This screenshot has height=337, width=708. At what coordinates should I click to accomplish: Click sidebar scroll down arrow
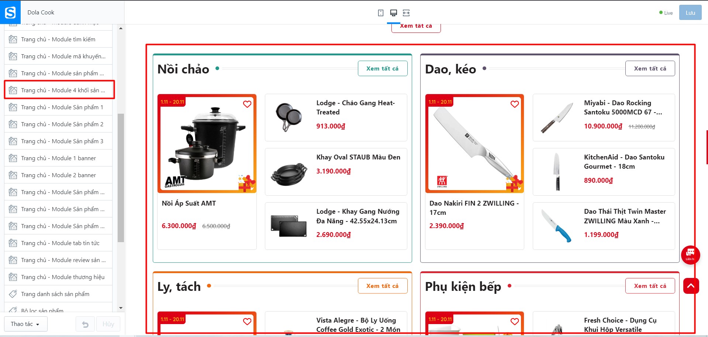121,308
